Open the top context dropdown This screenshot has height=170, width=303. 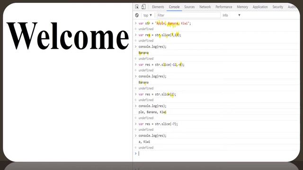tap(148, 15)
